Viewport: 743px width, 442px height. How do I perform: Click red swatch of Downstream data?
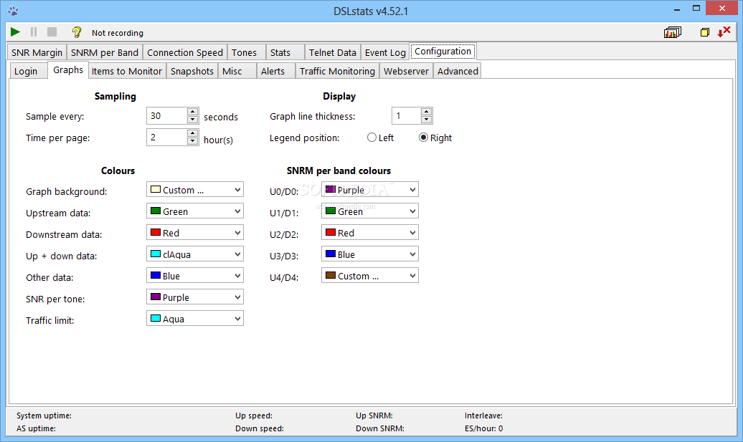[156, 232]
